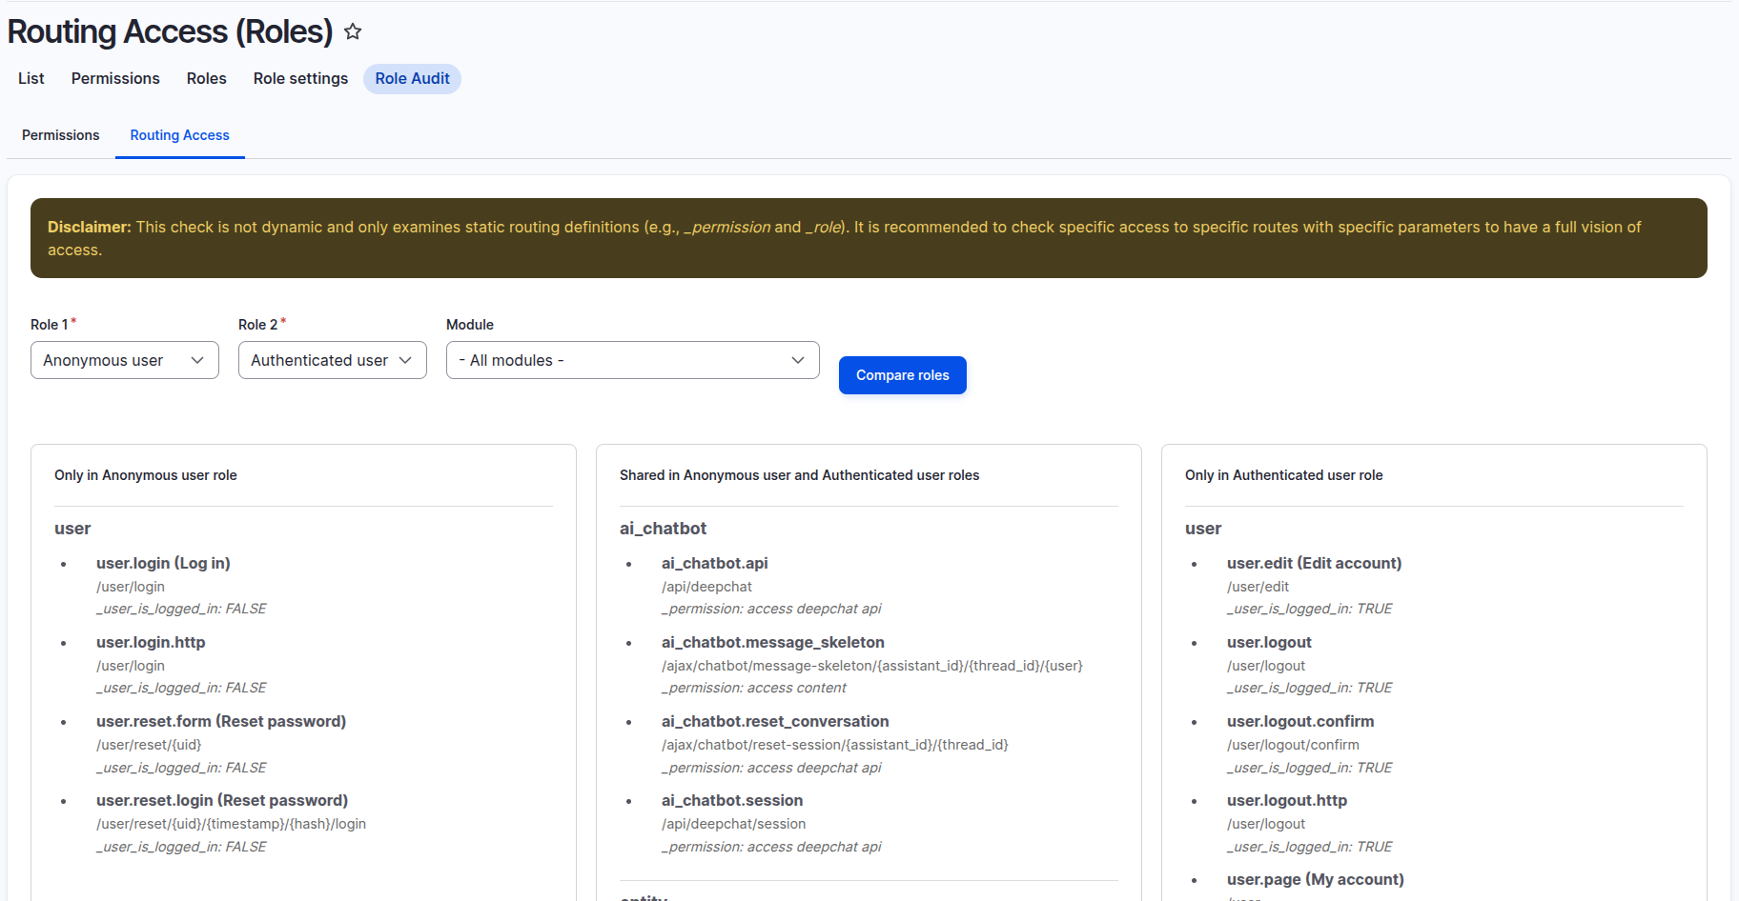Click the ai_chatbot.session route name
The height and width of the screenshot is (901, 1739).
(x=732, y=800)
